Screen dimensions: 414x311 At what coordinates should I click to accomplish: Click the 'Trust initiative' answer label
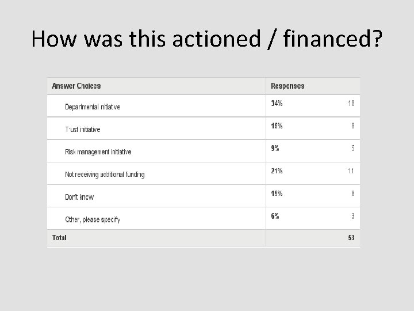(83, 129)
